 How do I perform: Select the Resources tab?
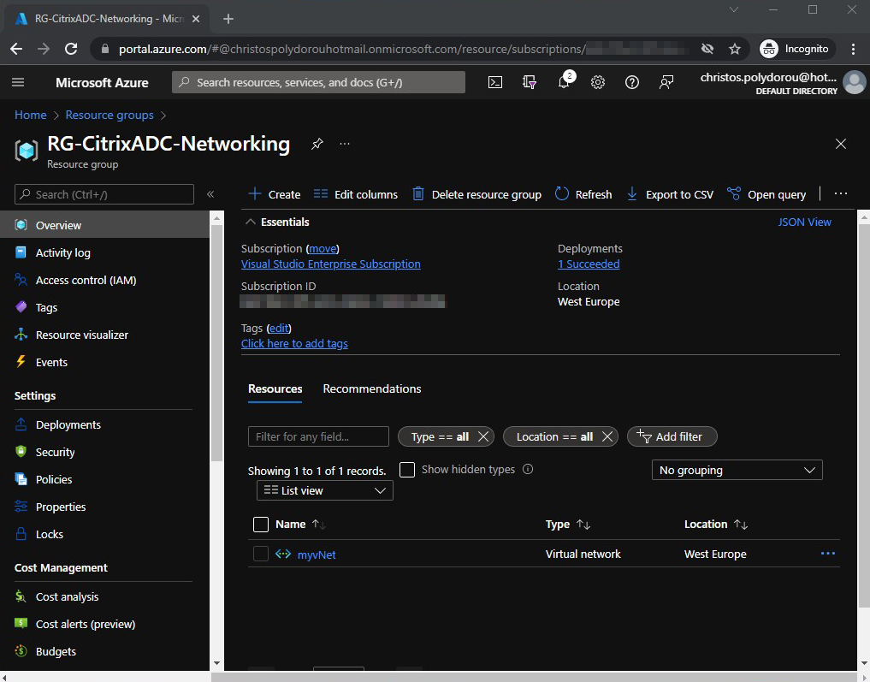(x=275, y=389)
